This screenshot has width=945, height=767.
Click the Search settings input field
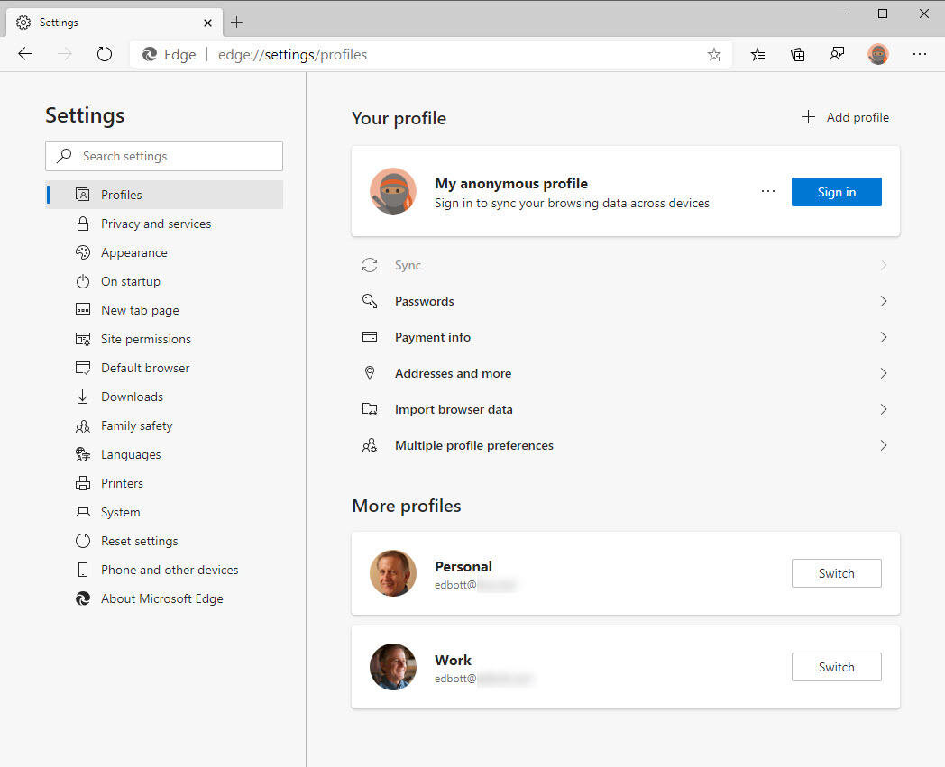click(164, 156)
